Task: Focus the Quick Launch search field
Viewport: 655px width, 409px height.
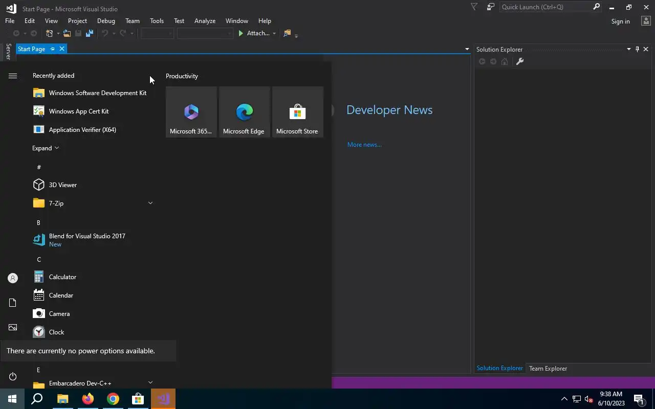Action: click(x=545, y=7)
